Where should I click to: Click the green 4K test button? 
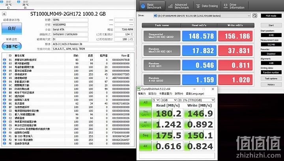(146, 146)
